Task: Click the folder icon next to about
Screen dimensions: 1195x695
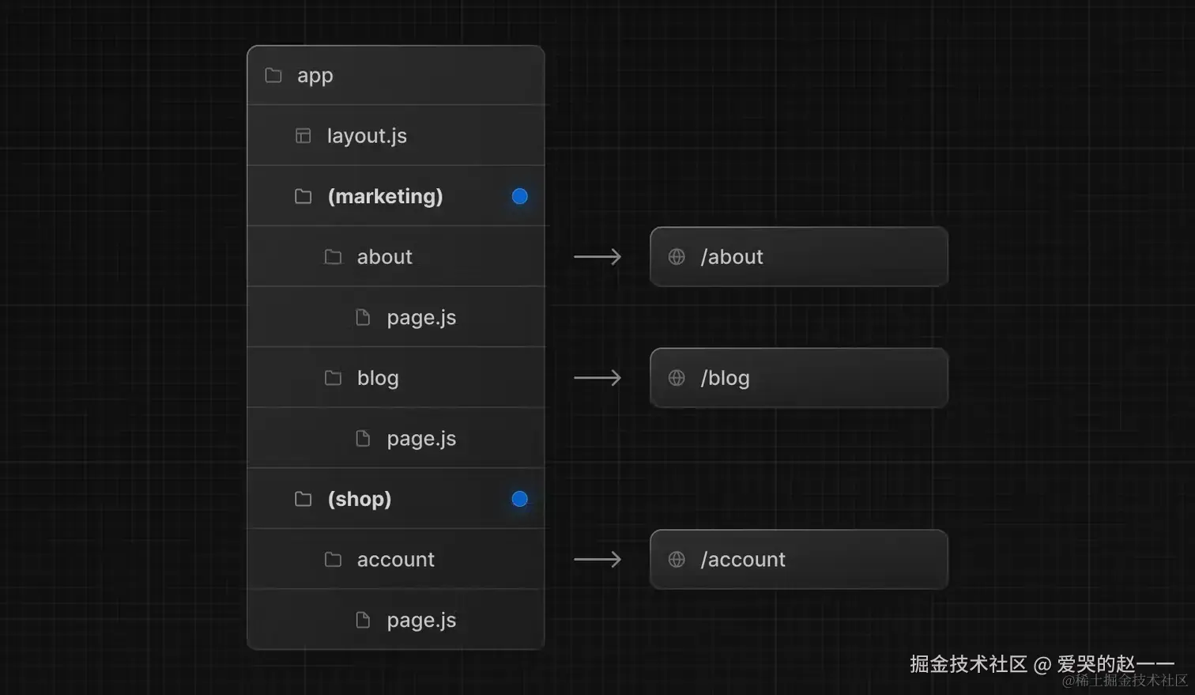Action: (x=333, y=257)
